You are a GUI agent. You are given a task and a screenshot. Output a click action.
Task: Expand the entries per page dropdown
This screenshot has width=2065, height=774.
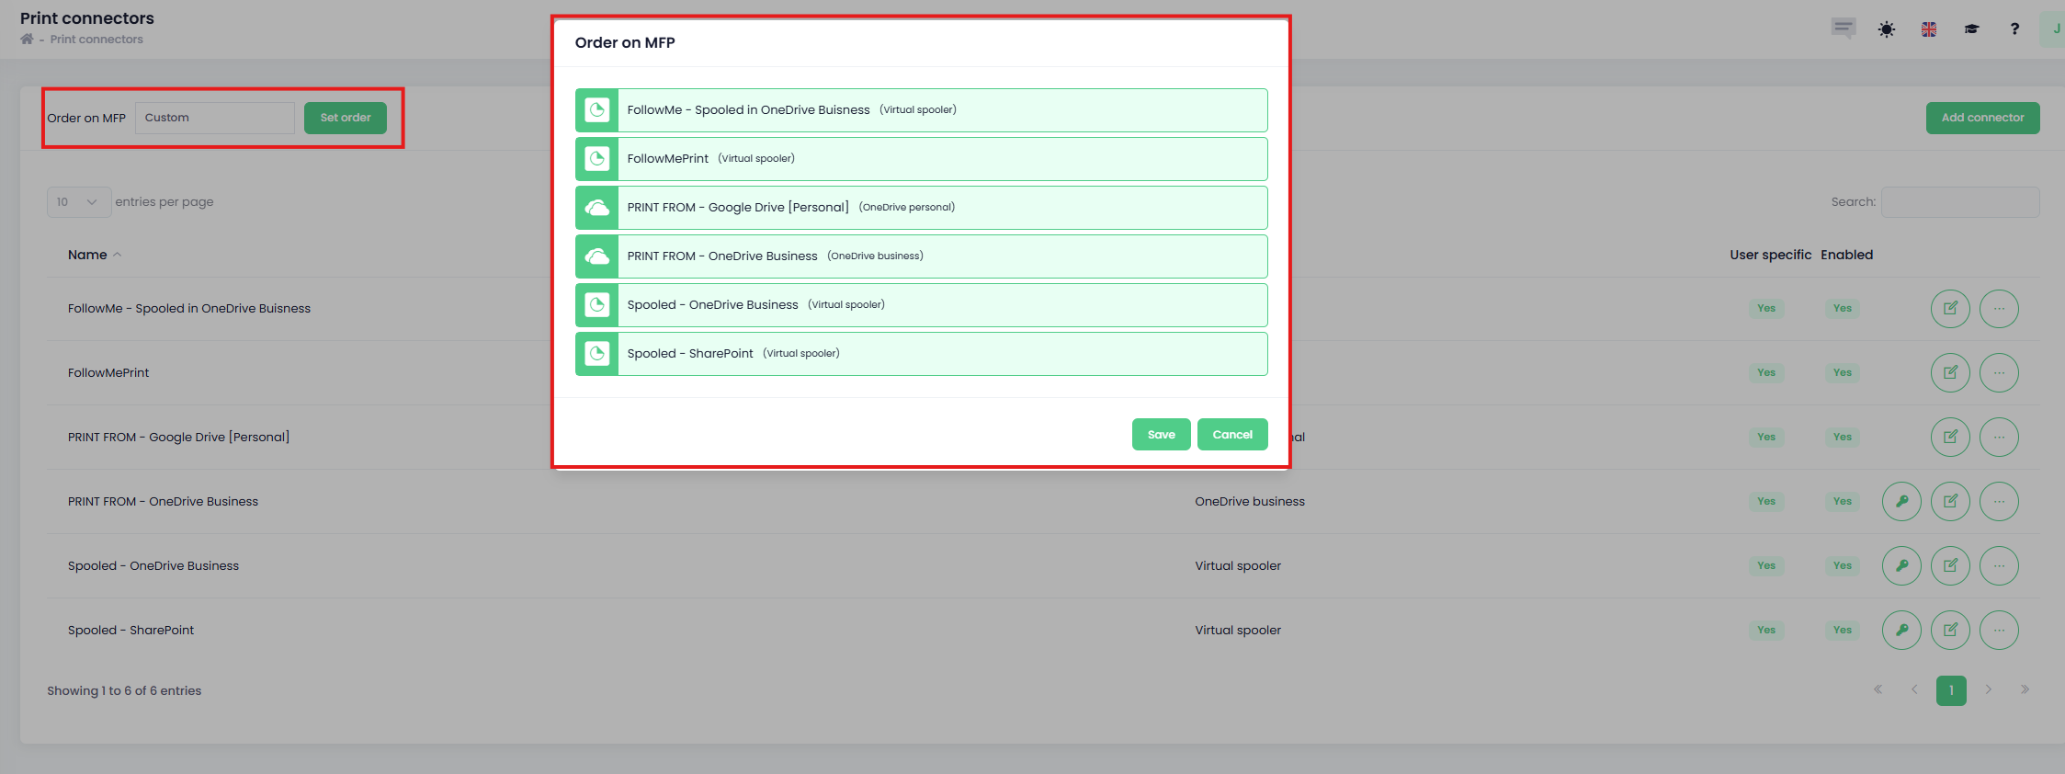(78, 202)
